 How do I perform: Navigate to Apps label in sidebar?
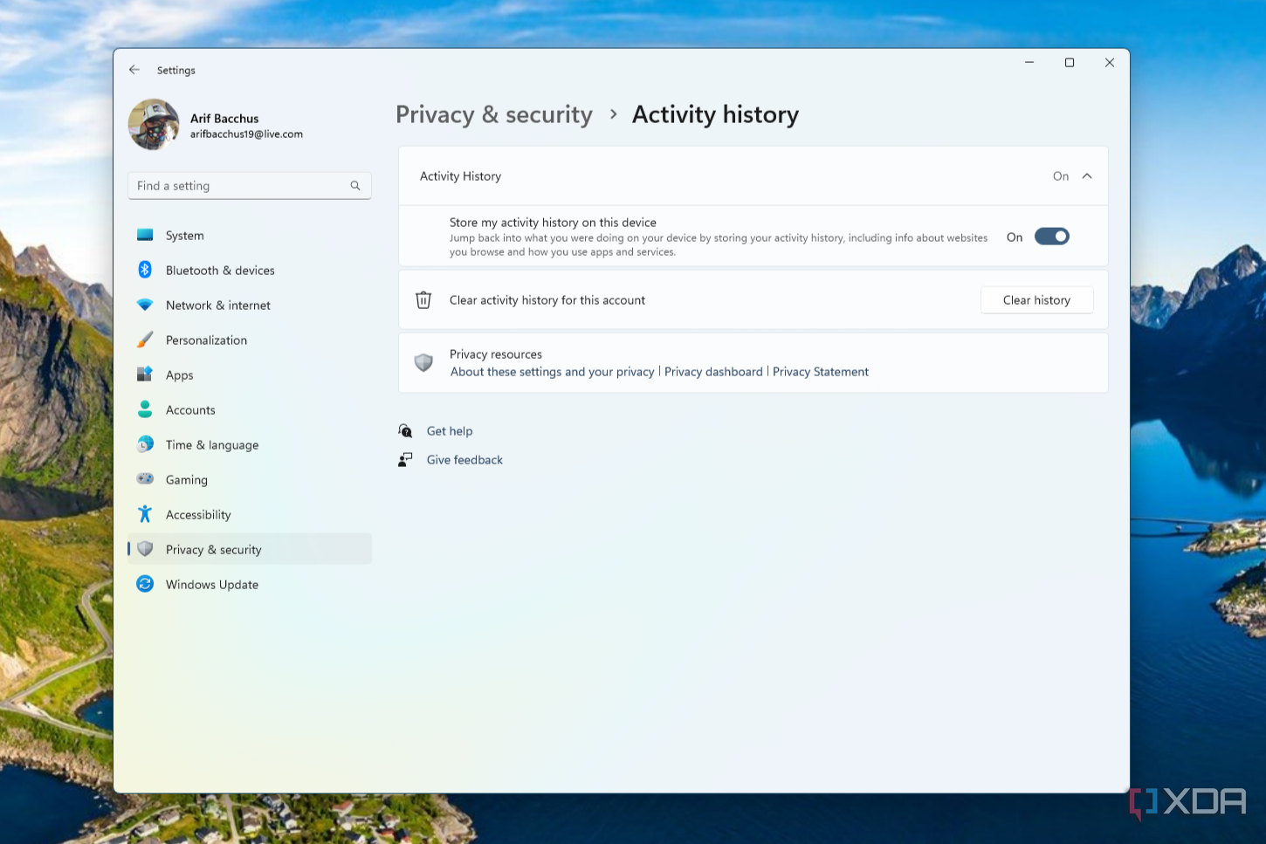click(180, 375)
